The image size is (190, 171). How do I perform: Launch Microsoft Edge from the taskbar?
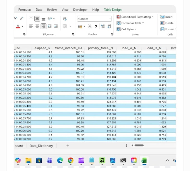[60, 160]
